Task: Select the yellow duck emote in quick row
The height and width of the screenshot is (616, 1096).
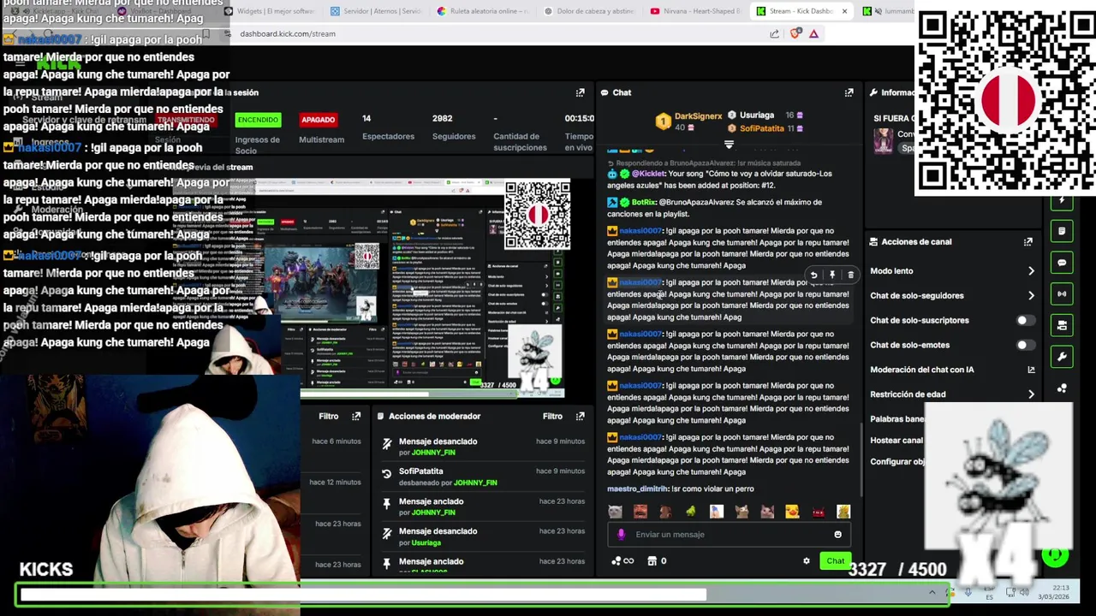Action: click(x=792, y=512)
